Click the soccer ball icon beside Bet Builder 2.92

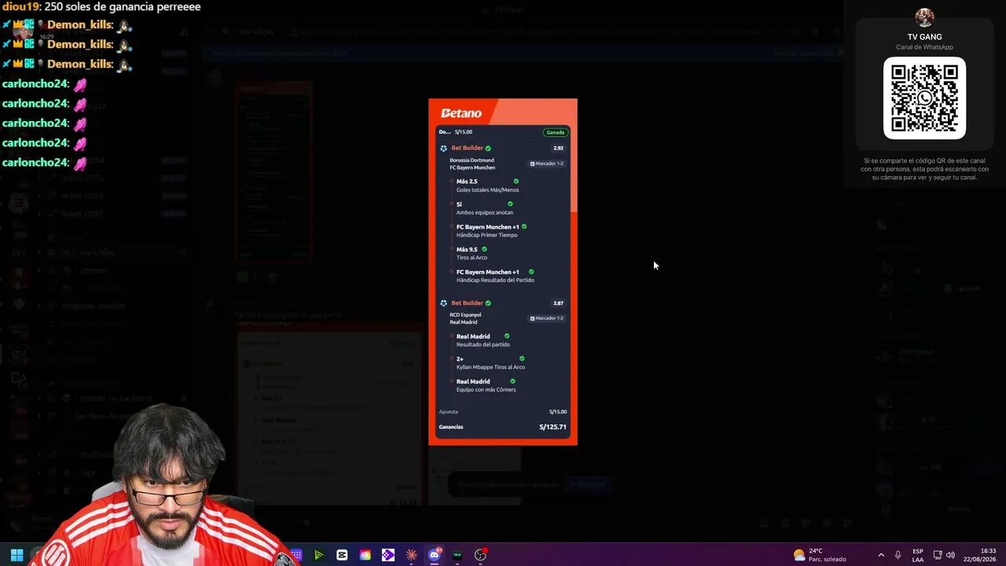click(443, 148)
